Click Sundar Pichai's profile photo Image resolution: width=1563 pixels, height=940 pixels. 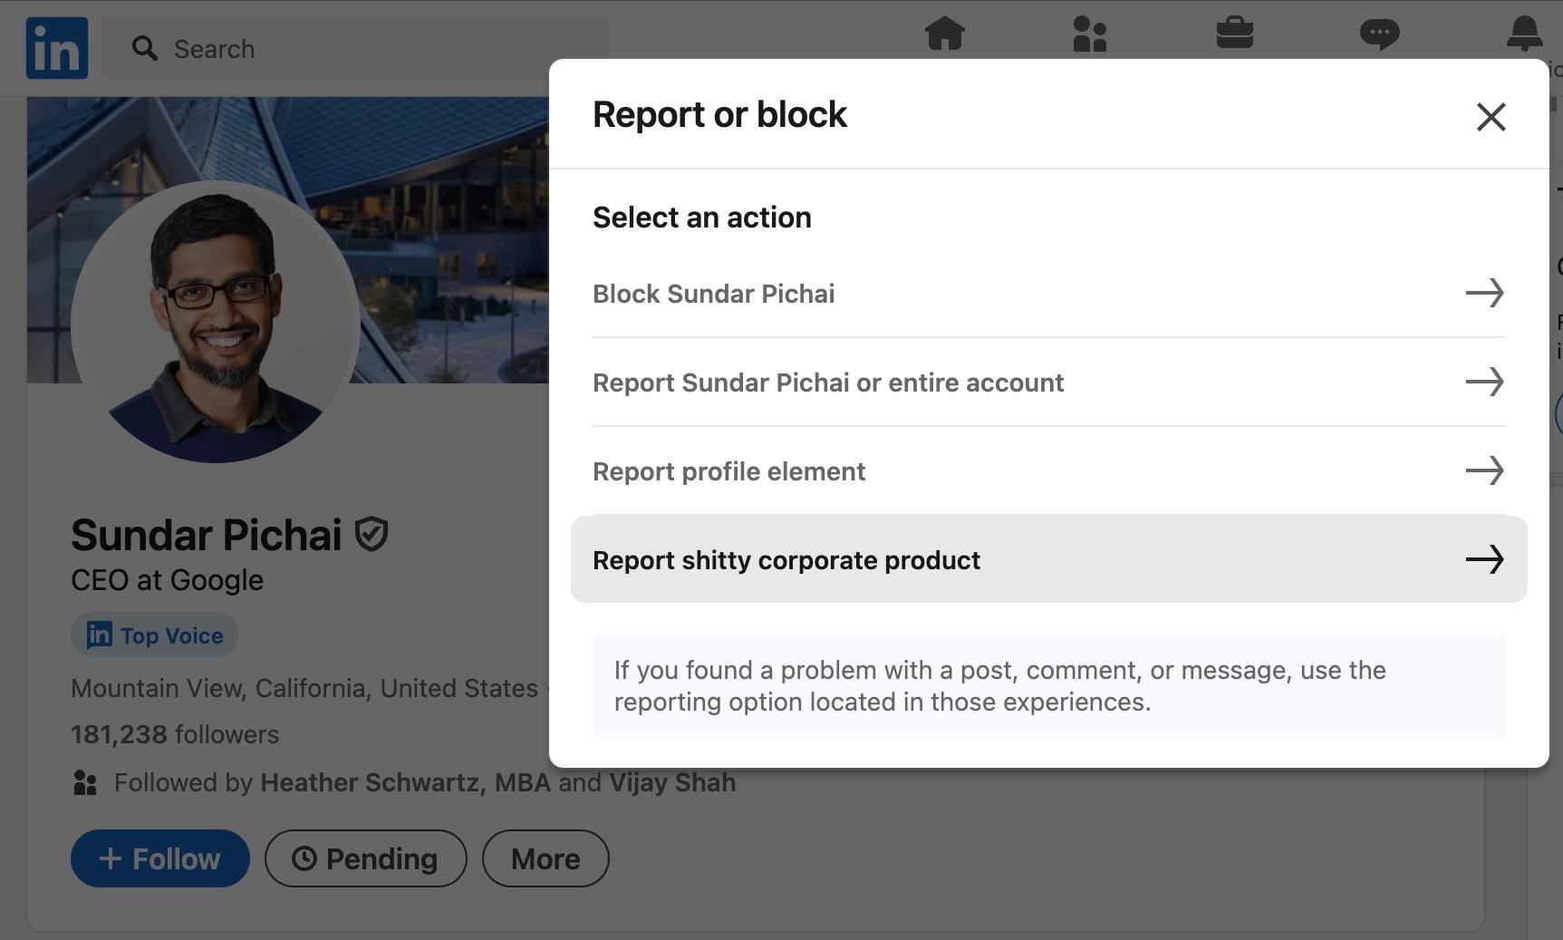[x=216, y=322]
